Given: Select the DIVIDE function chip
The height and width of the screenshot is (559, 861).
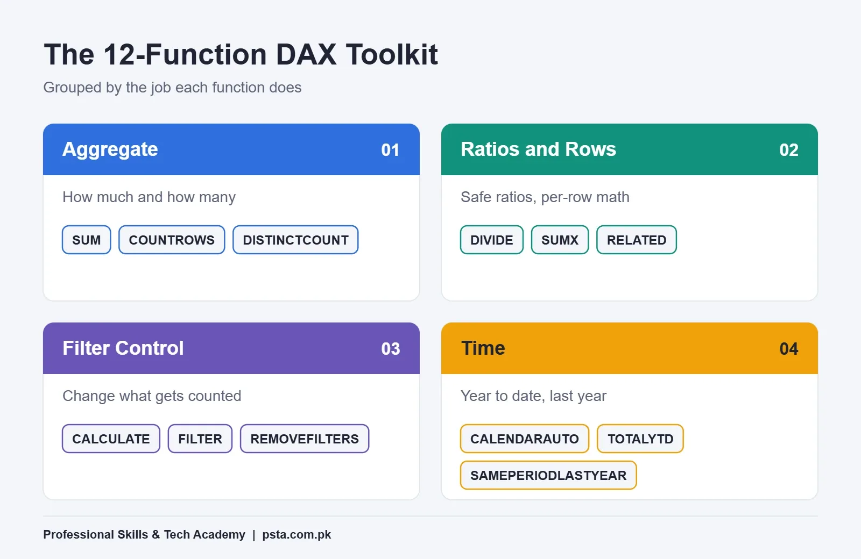Looking at the screenshot, I should 492,240.
